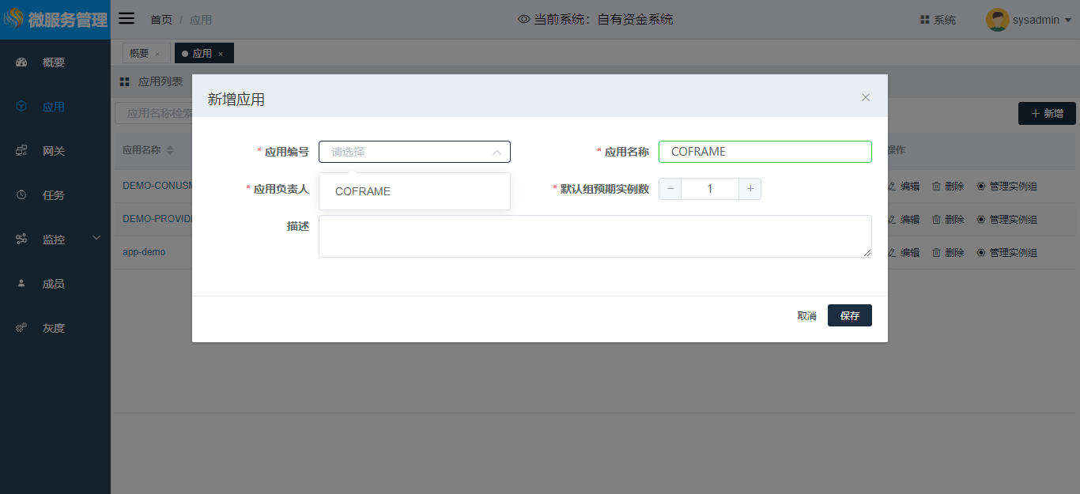The height and width of the screenshot is (494, 1080).
Task: Increase 默认组预期实例数 with plus button
Action: click(750, 189)
